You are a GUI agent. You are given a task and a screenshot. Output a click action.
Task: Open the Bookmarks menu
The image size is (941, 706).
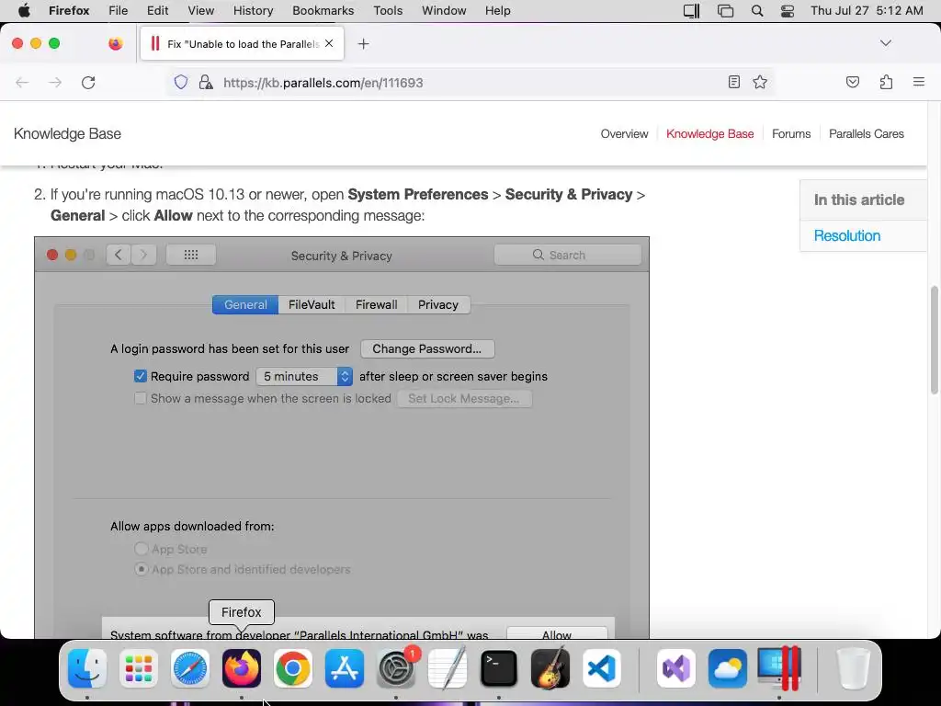pyautogui.click(x=323, y=11)
